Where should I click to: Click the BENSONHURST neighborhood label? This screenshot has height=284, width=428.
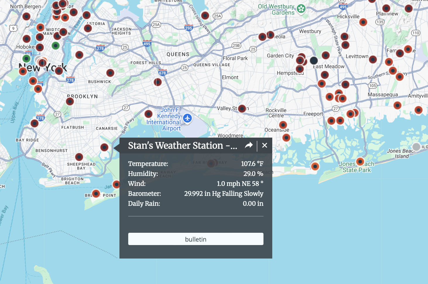pos(52,151)
